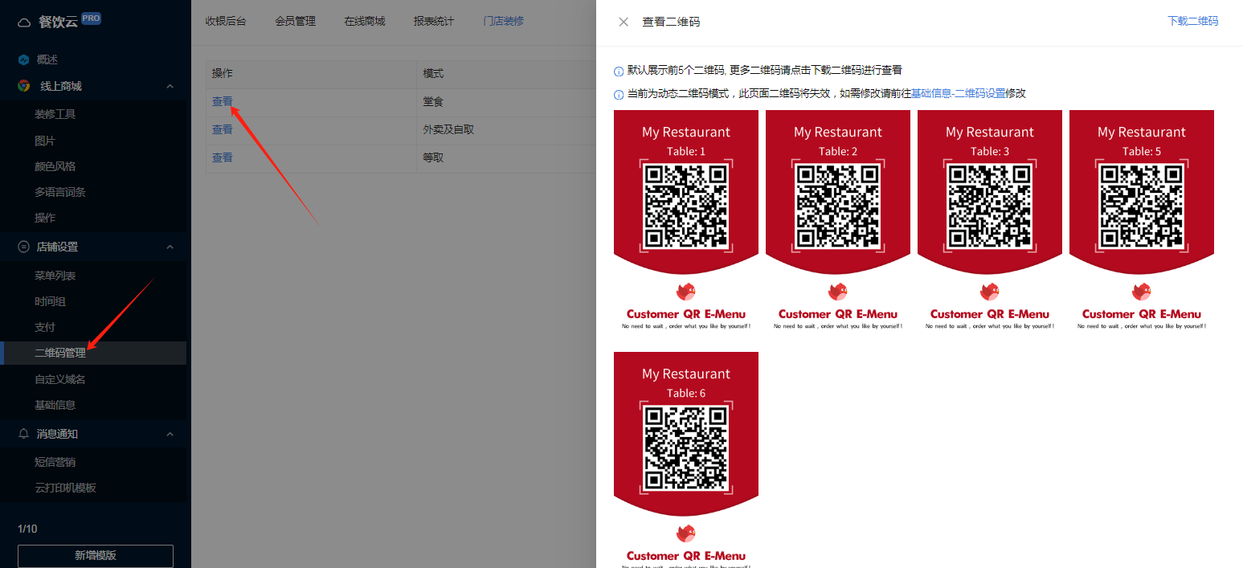Image resolution: width=1243 pixels, height=568 pixels.
Task: Open 概述 in the sidebar
Action: click(47, 59)
